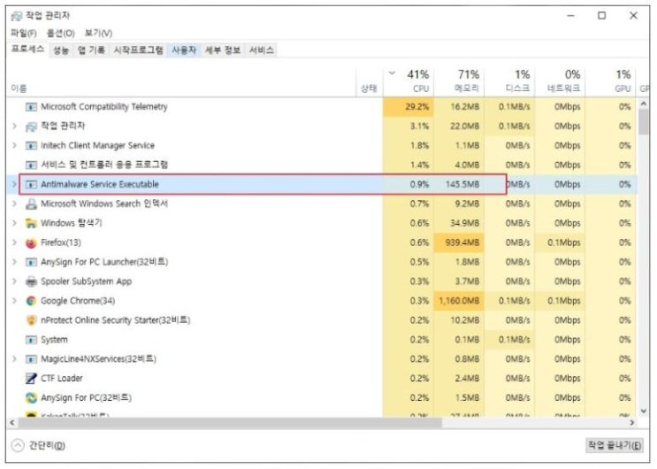Click the vertical scrollbar up arrow

pyautogui.click(x=644, y=104)
